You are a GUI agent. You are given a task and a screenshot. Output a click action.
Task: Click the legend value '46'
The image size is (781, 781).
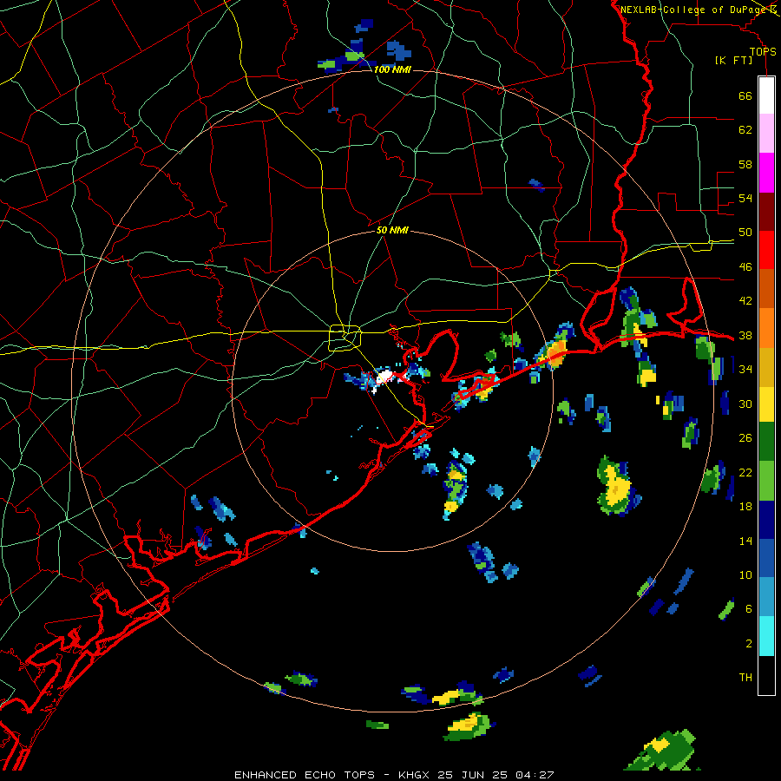pos(745,267)
